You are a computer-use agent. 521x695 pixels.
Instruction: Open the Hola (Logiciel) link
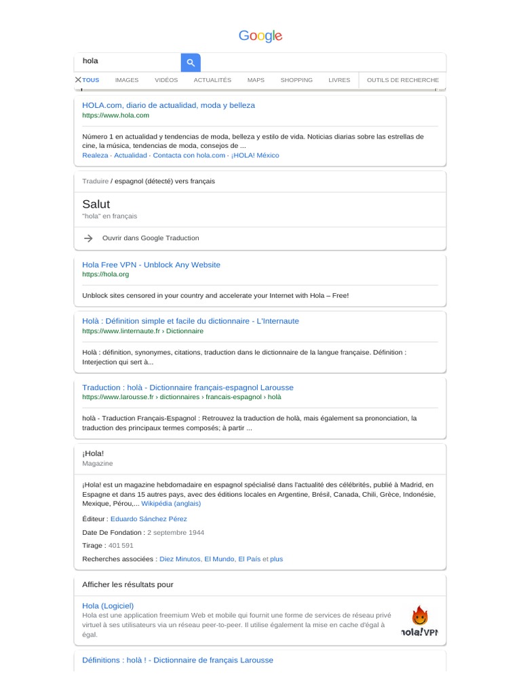(108, 605)
